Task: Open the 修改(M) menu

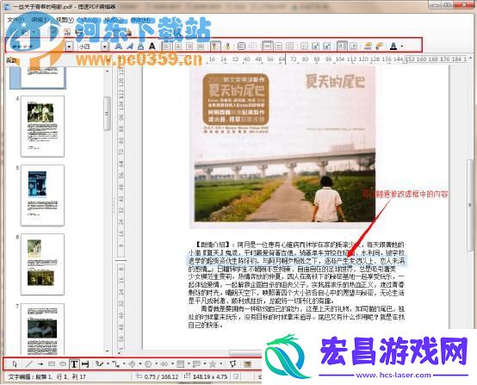Action: point(140,20)
